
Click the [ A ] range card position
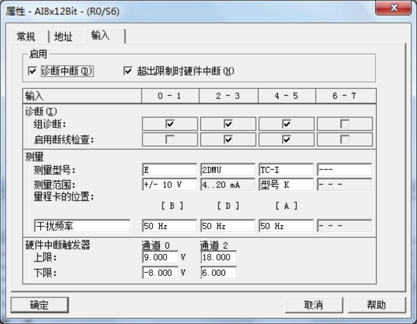coord(286,206)
